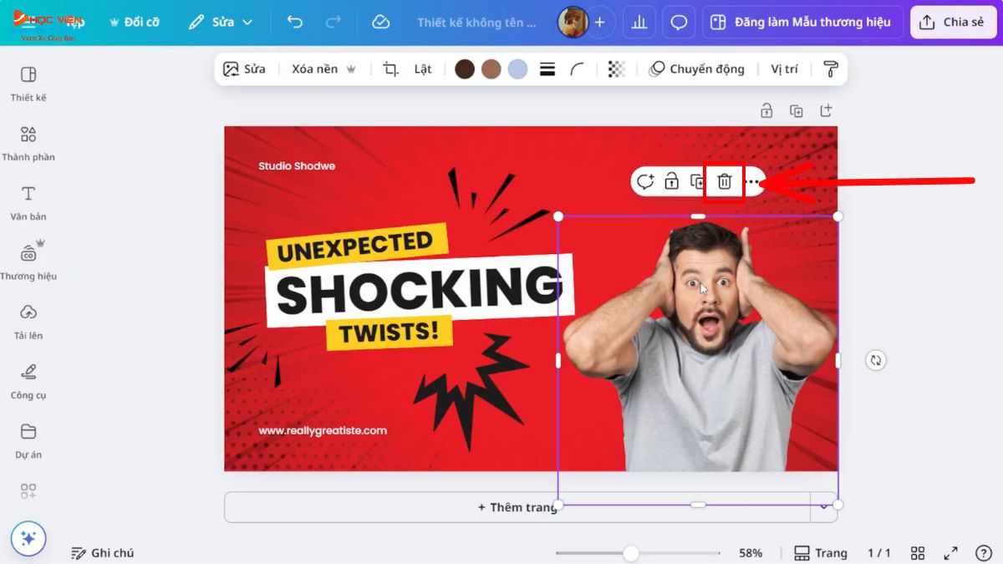Open the Chuyển động animation panel

[697, 69]
